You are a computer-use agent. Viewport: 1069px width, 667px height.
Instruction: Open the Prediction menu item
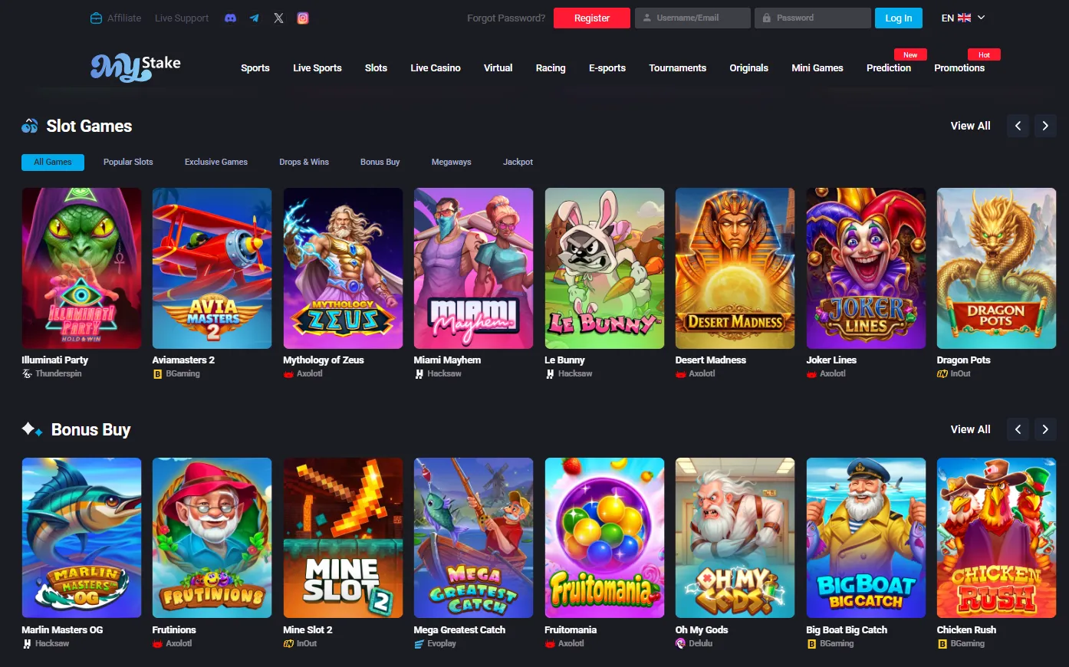click(889, 67)
